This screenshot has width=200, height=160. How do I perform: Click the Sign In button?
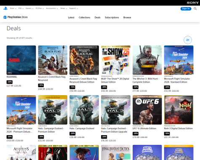186,8
